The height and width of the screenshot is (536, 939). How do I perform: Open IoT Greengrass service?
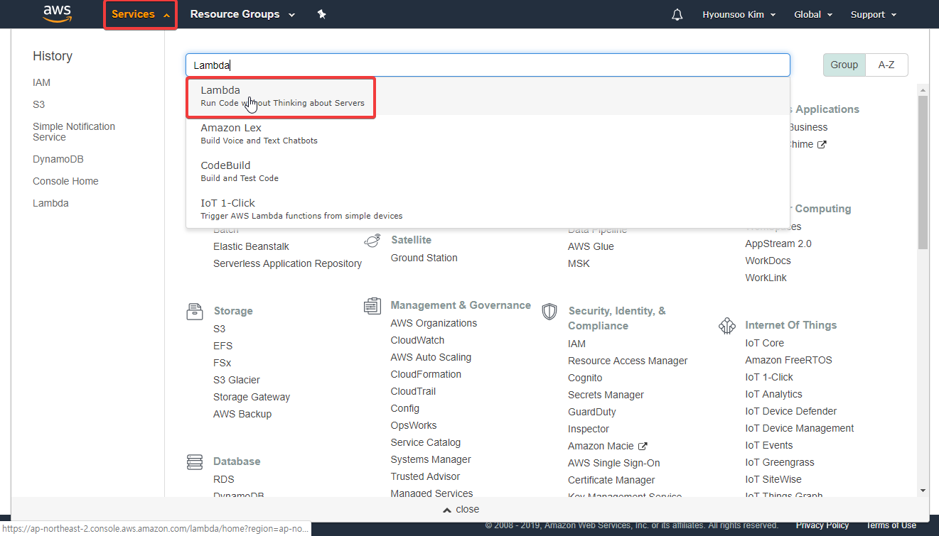click(x=780, y=462)
